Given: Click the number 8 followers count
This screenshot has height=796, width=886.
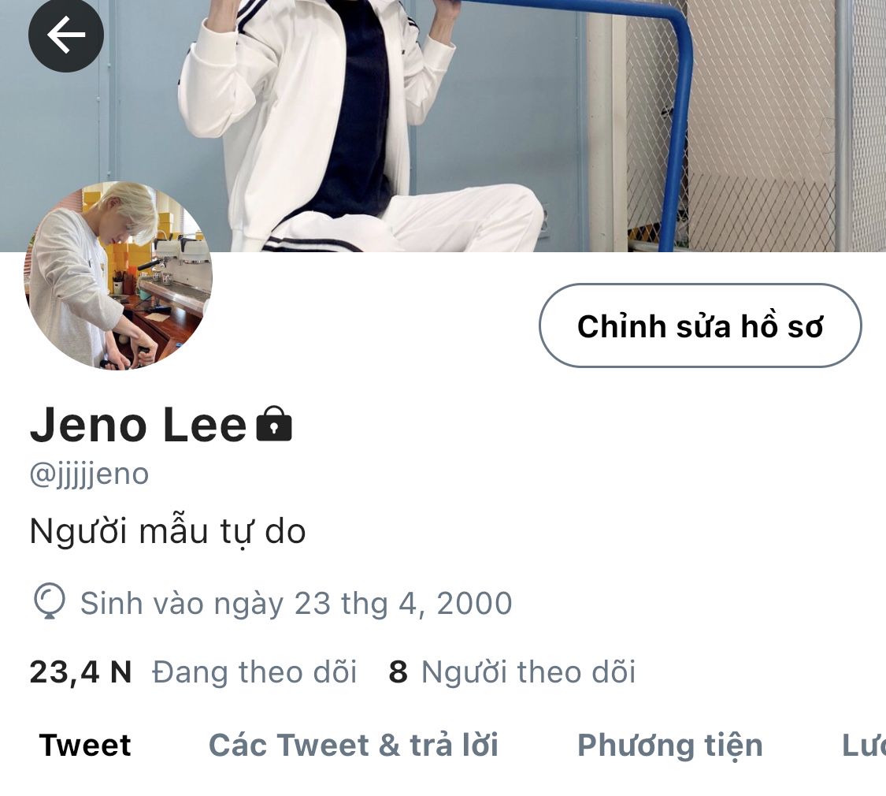Looking at the screenshot, I should coord(398,672).
